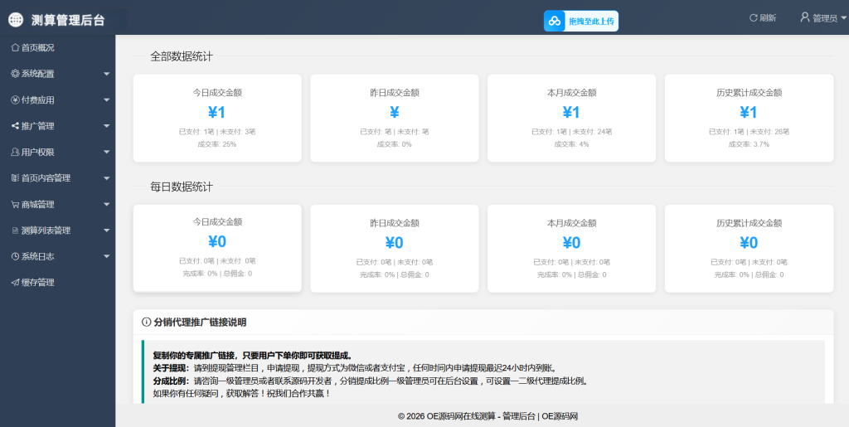This screenshot has width=849, height=427.
Task: Click the 全部数据统计 昨日成交金额 card
Action: [394, 118]
